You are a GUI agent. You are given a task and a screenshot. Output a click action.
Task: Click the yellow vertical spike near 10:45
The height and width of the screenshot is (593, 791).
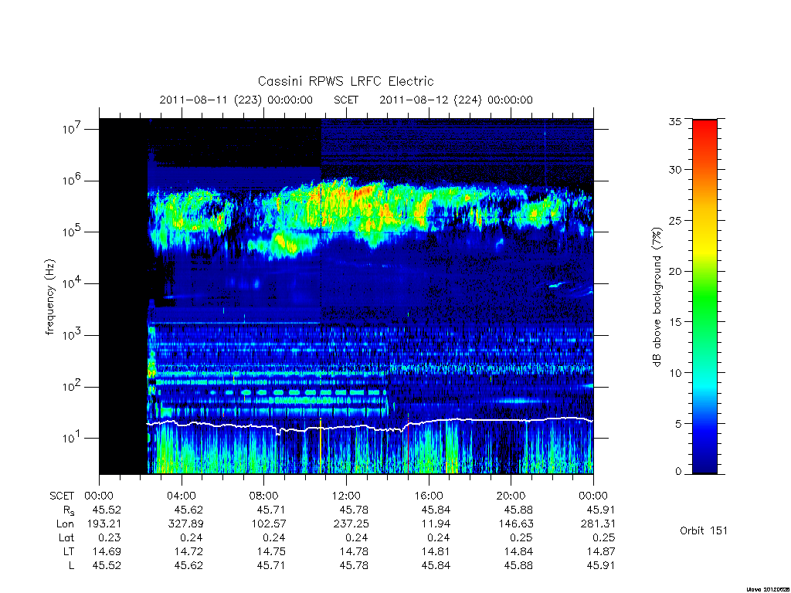[x=321, y=446]
